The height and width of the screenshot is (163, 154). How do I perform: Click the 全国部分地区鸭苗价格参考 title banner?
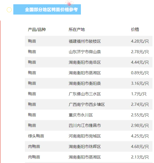point(51,10)
